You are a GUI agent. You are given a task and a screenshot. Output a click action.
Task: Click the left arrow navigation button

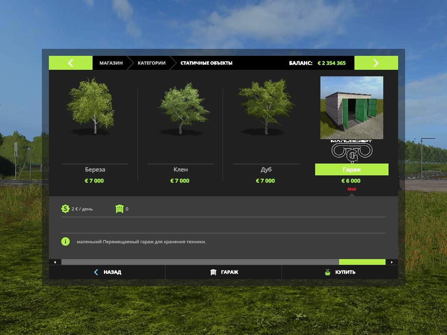70,63
